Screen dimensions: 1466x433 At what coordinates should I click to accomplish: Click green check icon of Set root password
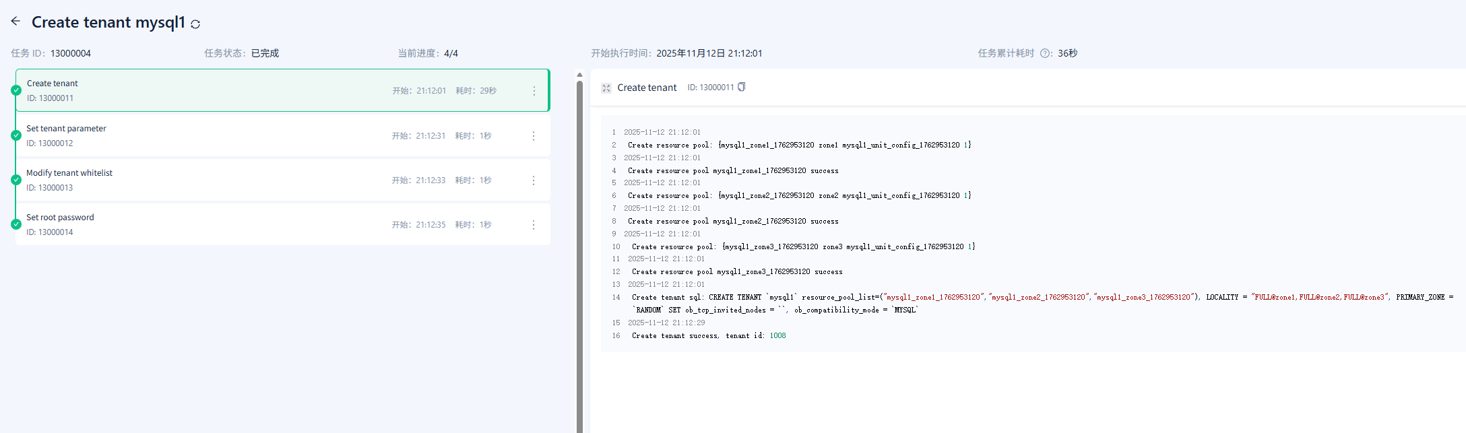click(16, 224)
